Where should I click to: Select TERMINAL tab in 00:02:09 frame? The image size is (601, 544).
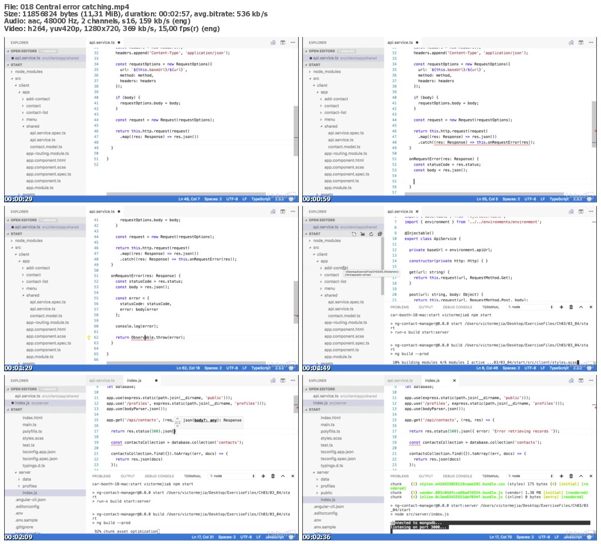point(193,476)
